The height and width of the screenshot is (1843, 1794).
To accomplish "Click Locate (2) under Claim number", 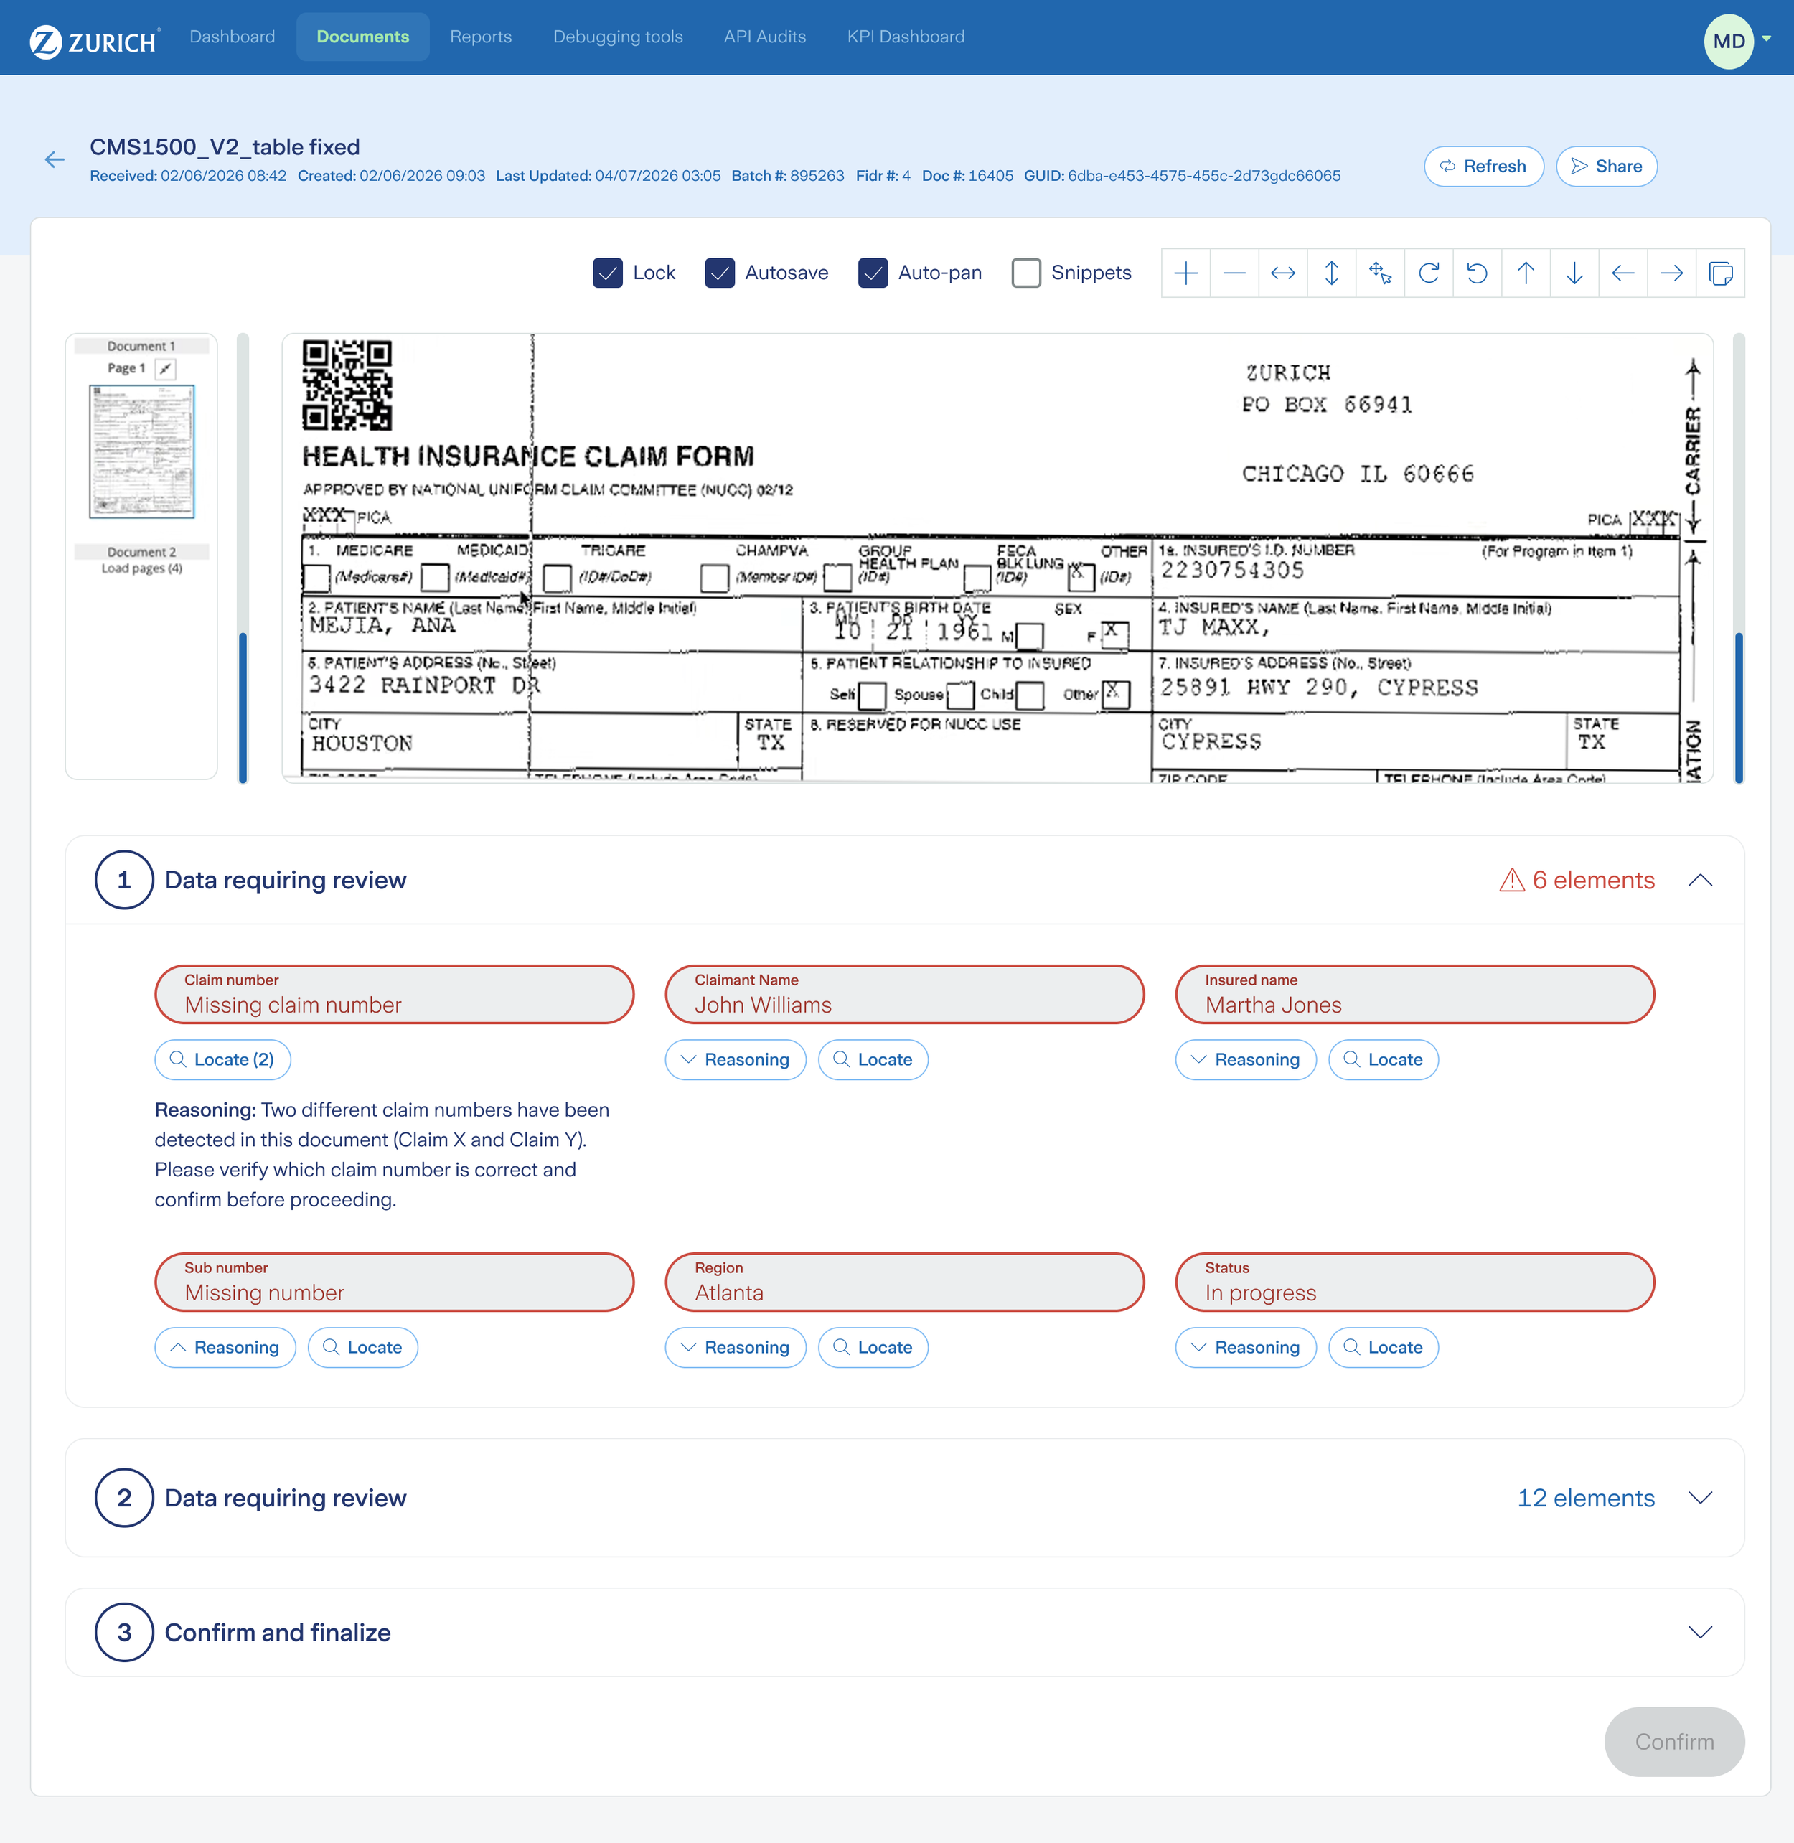I will click(x=222, y=1060).
